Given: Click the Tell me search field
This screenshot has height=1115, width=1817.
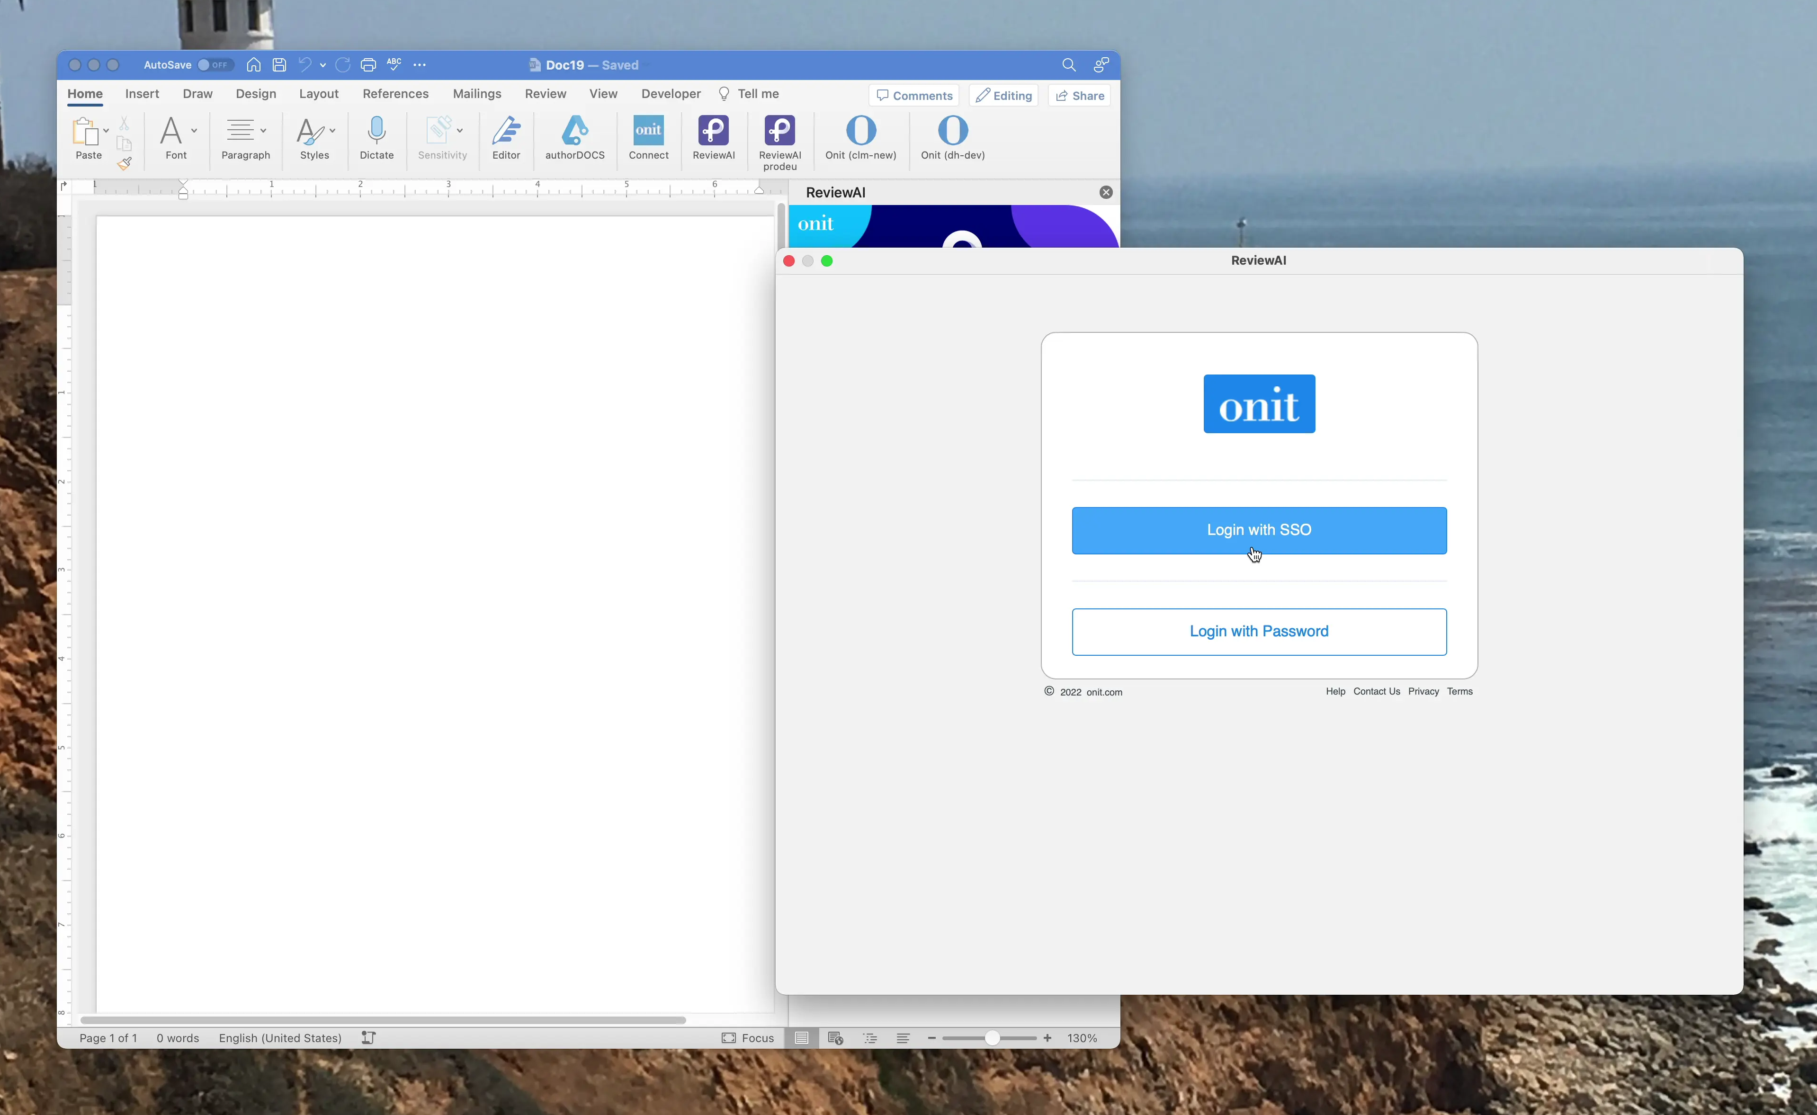Looking at the screenshot, I should [x=749, y=94].
